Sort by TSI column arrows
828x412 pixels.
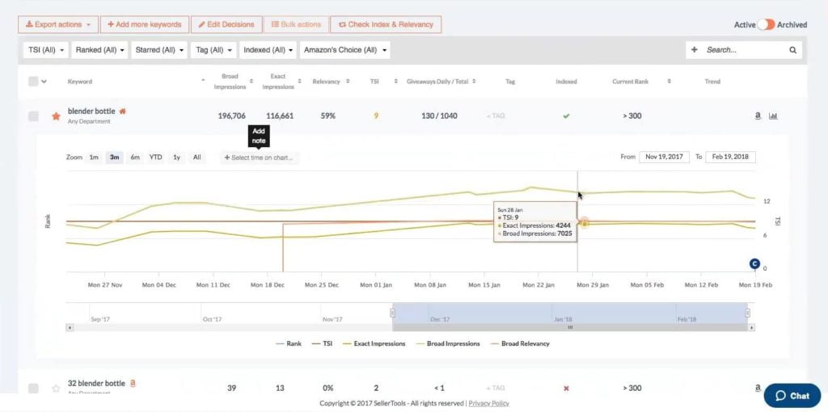point(396,82)
